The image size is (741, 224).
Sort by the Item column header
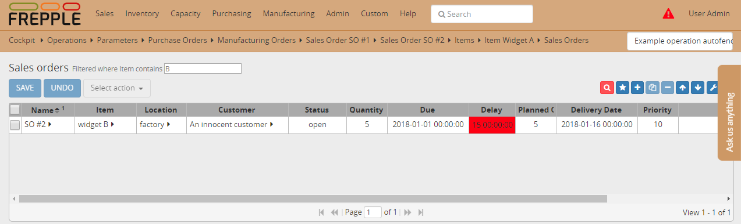[x=105, y=110]
